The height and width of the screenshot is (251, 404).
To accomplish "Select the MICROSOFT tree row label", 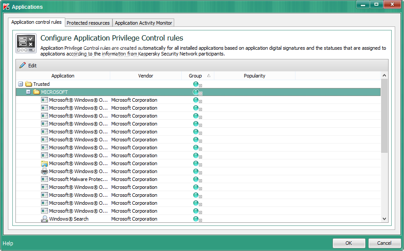I will coord(54,92).
